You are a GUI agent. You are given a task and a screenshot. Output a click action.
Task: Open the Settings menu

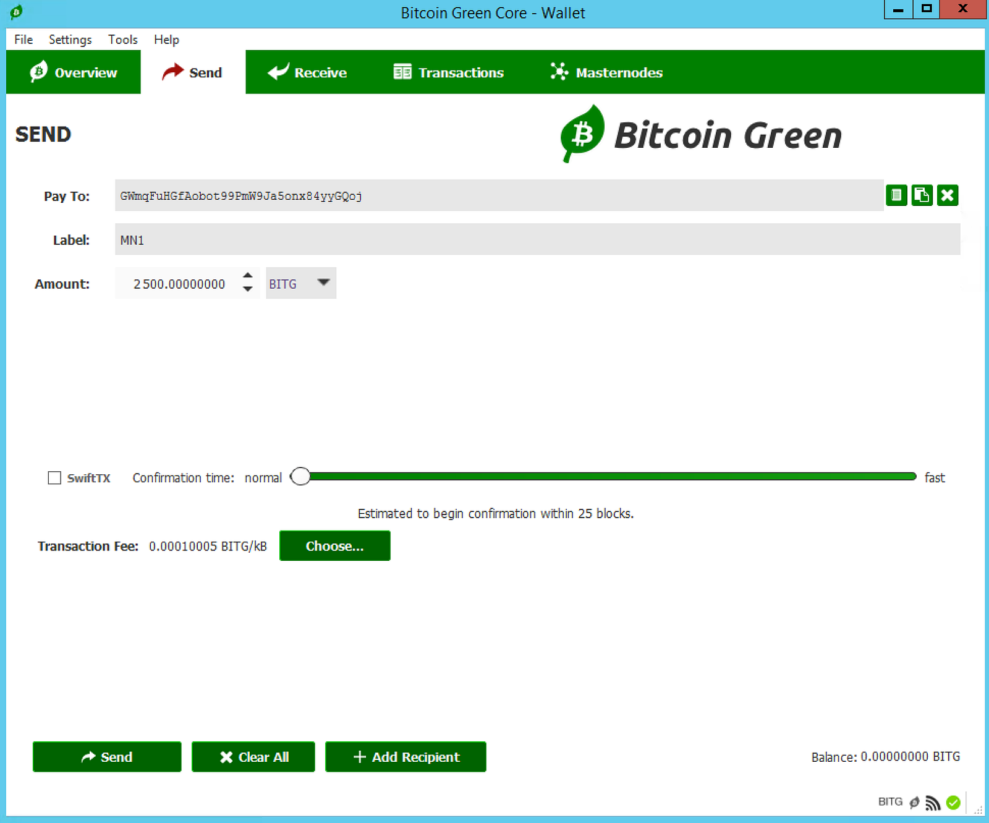click(70, 40)
